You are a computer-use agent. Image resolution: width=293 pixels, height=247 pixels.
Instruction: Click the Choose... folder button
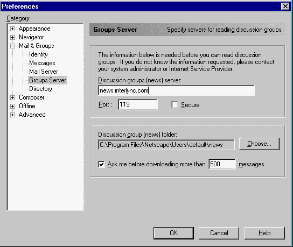[x=259, y=144]
